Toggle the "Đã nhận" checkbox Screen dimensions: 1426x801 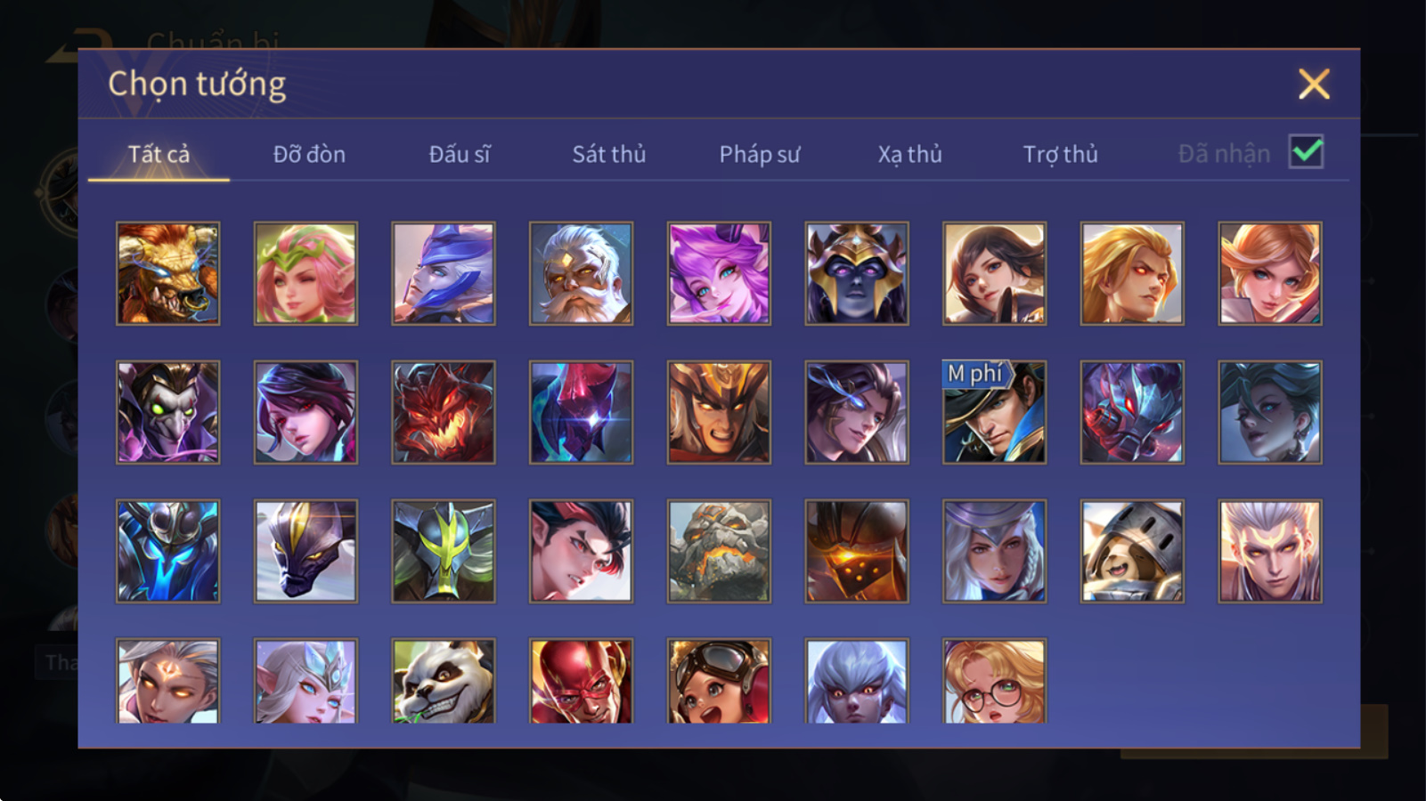point(1307,152)
